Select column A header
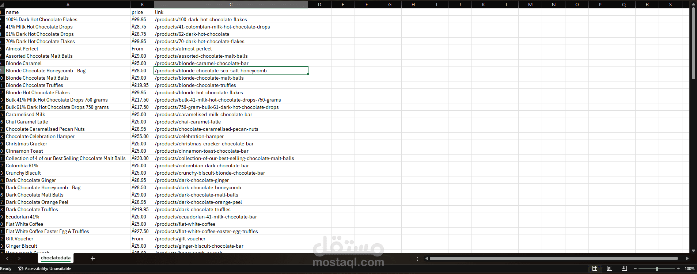Screen dimensions: 697x274 pos(68,4)
